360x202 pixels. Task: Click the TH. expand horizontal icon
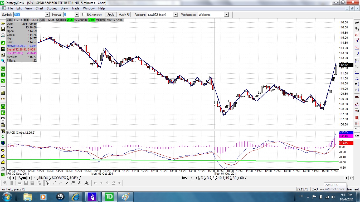pyautogui.click(x=357, y=61)
